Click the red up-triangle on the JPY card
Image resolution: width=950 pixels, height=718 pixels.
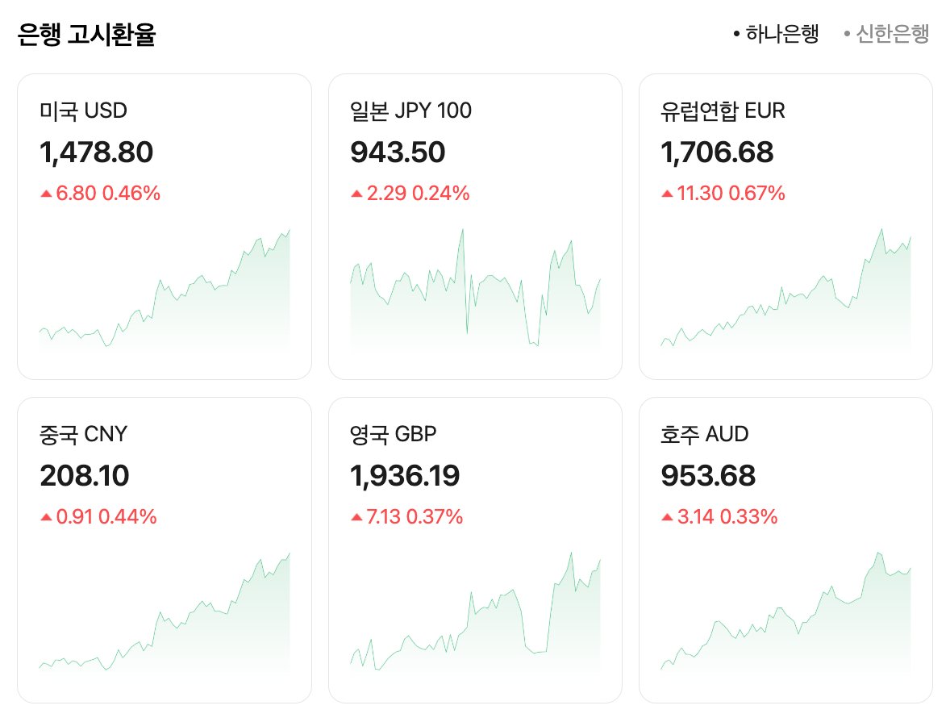(356, 194)
